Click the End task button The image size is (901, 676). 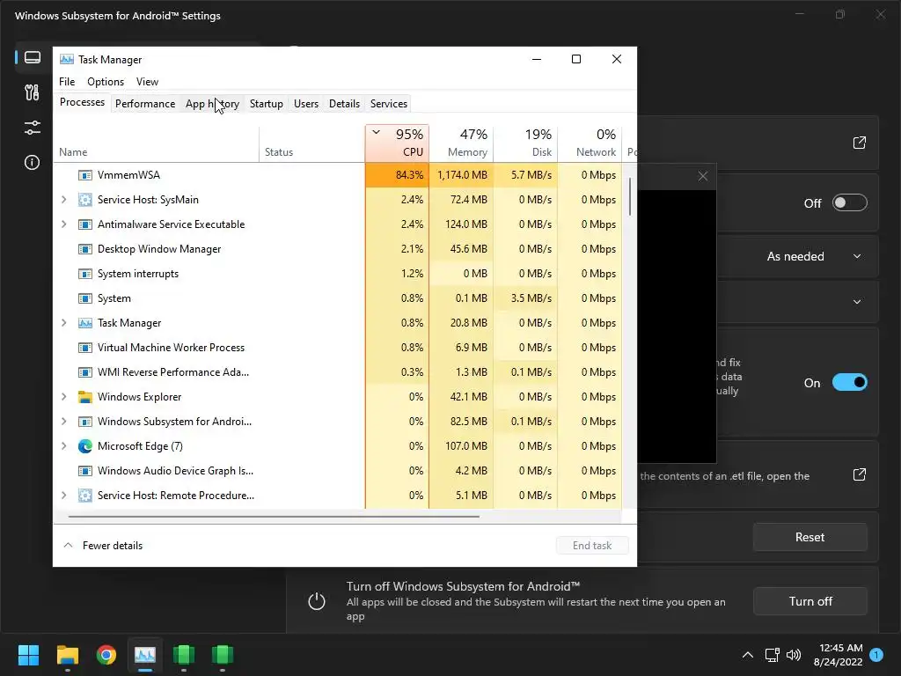pos(592,546)
